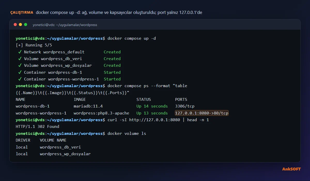The height and width of the screenshot is (181, 310).
Task: Click the 'docker compose ps --format' command
Action: click(x=147, y=86)
